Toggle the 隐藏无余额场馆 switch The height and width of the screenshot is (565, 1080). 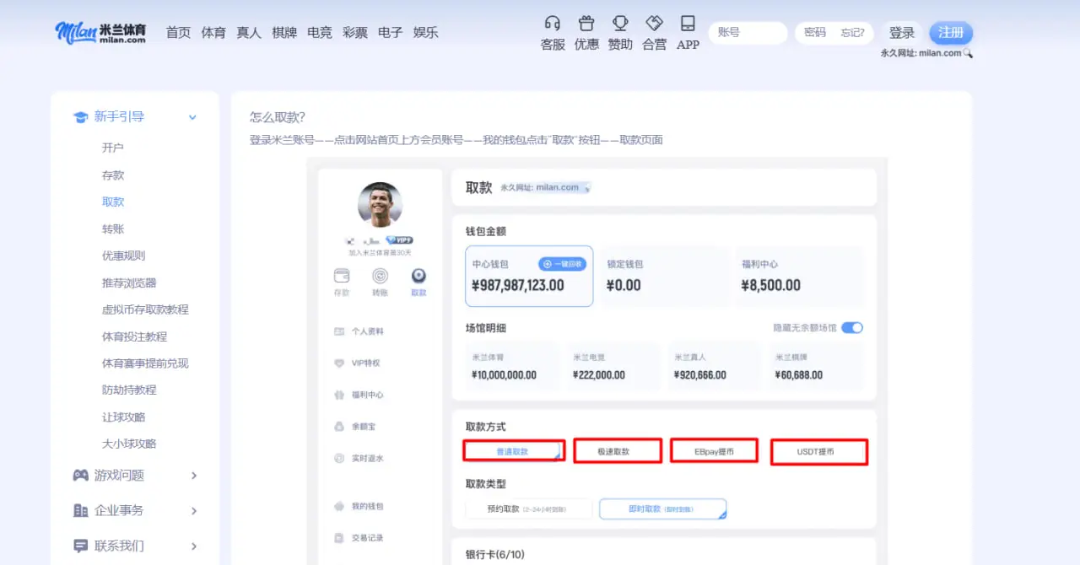[x=852, y=328]
